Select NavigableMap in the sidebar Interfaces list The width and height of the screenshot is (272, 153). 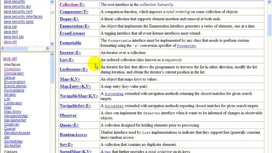pyautogui.click(x=16, y=116)
